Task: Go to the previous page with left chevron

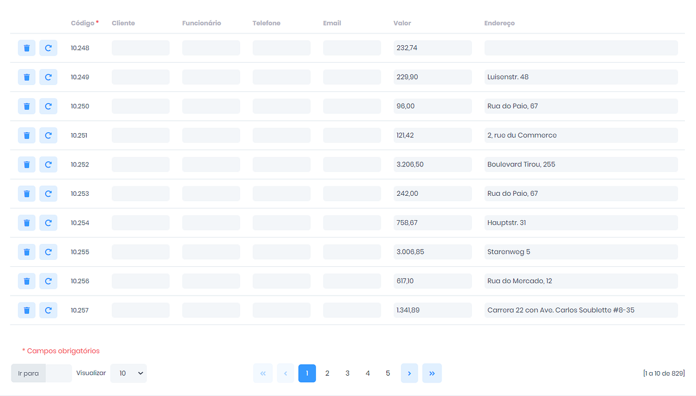Action: (285, 373)
